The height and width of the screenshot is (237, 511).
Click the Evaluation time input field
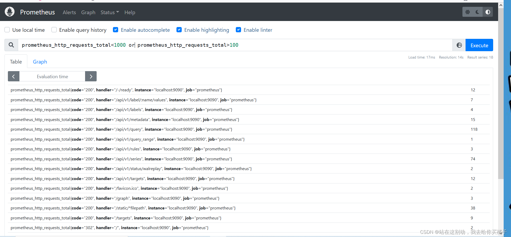click(52, 76)
